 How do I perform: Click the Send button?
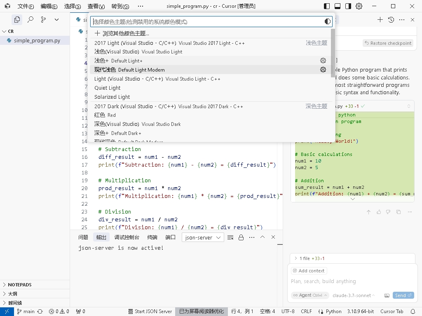403,295
